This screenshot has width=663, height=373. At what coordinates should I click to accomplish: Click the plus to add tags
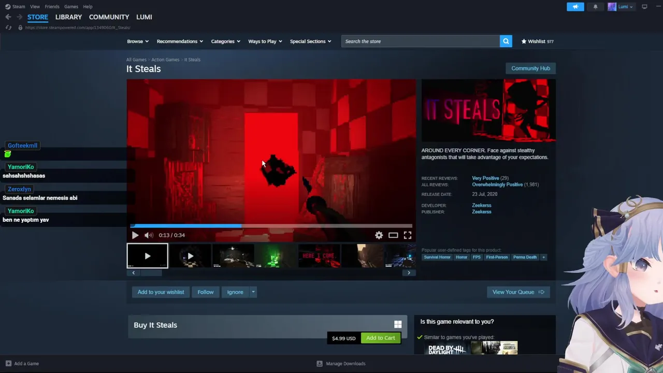click(543, 257)
